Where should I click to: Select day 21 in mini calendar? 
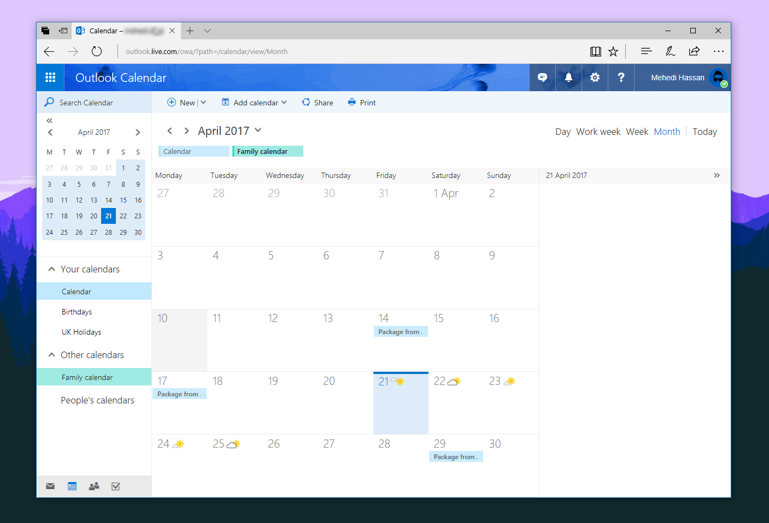108,216
